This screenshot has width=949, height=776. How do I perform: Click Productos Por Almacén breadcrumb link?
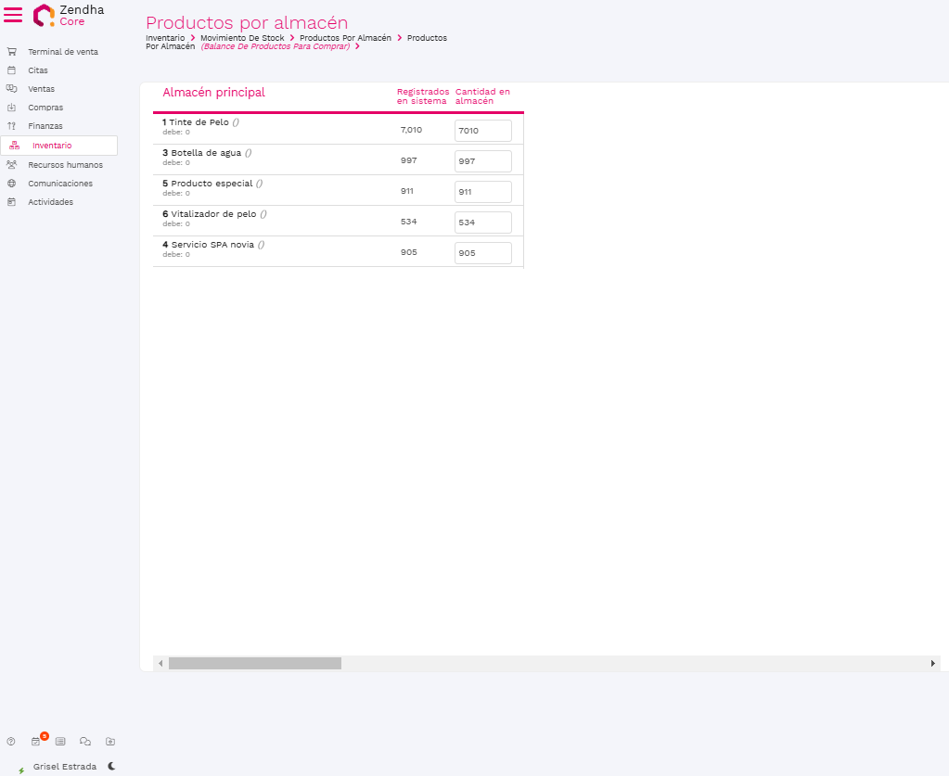(345, 38)
